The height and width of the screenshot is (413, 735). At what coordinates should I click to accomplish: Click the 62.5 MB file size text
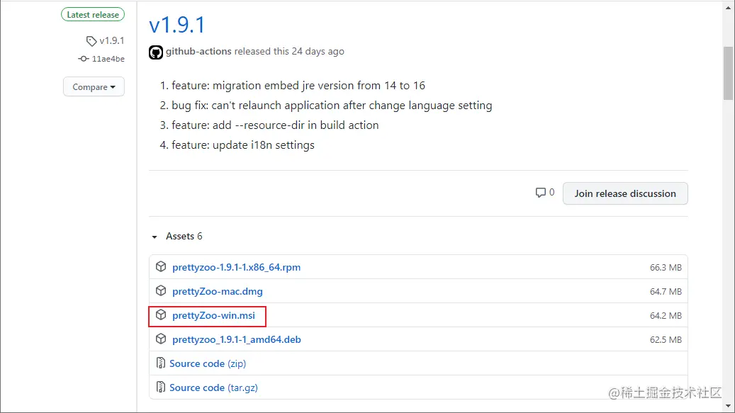click(x=666, y=340)
